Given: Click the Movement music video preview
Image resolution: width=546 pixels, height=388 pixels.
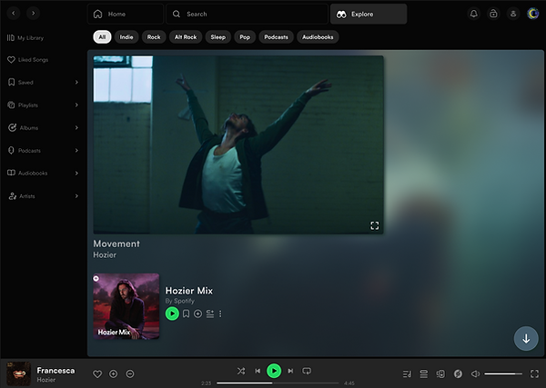Looking at the screenshot, I should tap(238, 144).
